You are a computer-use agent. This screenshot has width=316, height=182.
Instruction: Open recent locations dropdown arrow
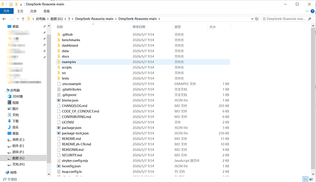[x=18, y=19]
